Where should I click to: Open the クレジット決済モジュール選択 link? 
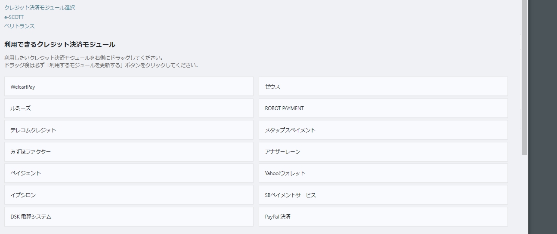pyautogui.click(x=40, y=8)
